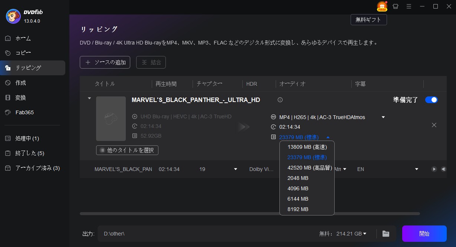Click the オーディオ column header

click(293, 84)
